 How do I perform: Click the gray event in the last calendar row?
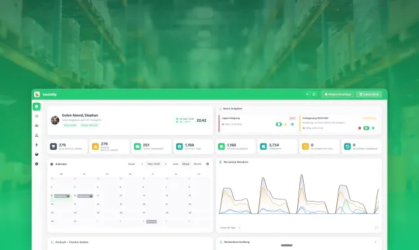(151, 221)
